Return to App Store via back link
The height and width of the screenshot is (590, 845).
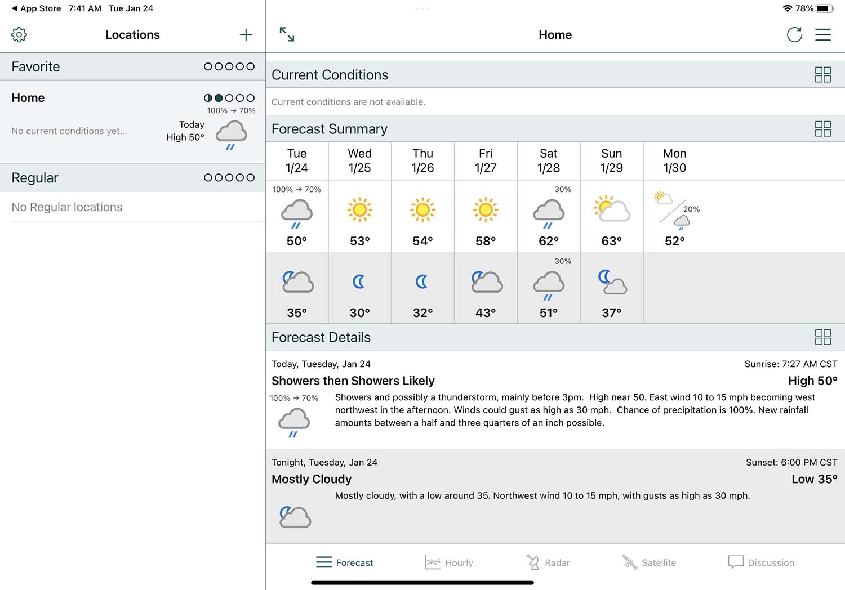(x=36, y=8)
